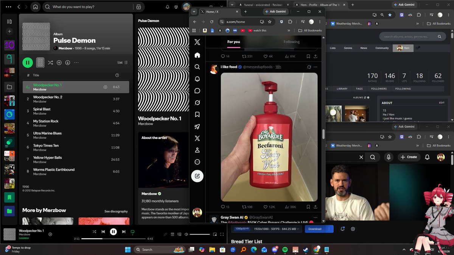Add Pulse Demon album to Your Library
Image resolution: width=454 pixels, height=255 pixels.
click(x=59, y=62)
